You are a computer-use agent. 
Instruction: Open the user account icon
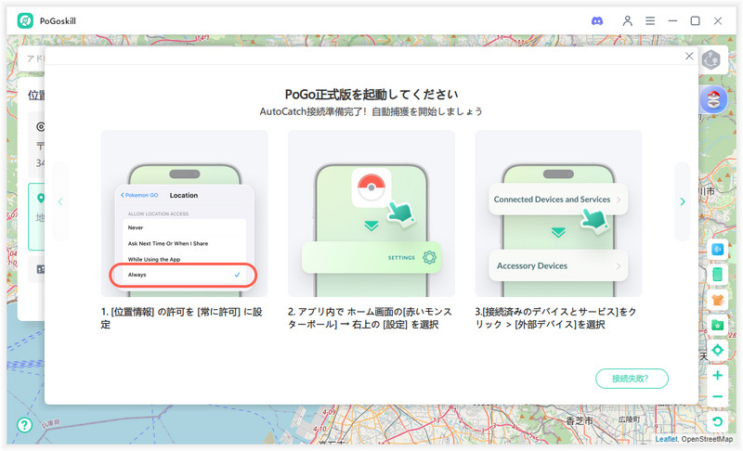tap(628, 20)
